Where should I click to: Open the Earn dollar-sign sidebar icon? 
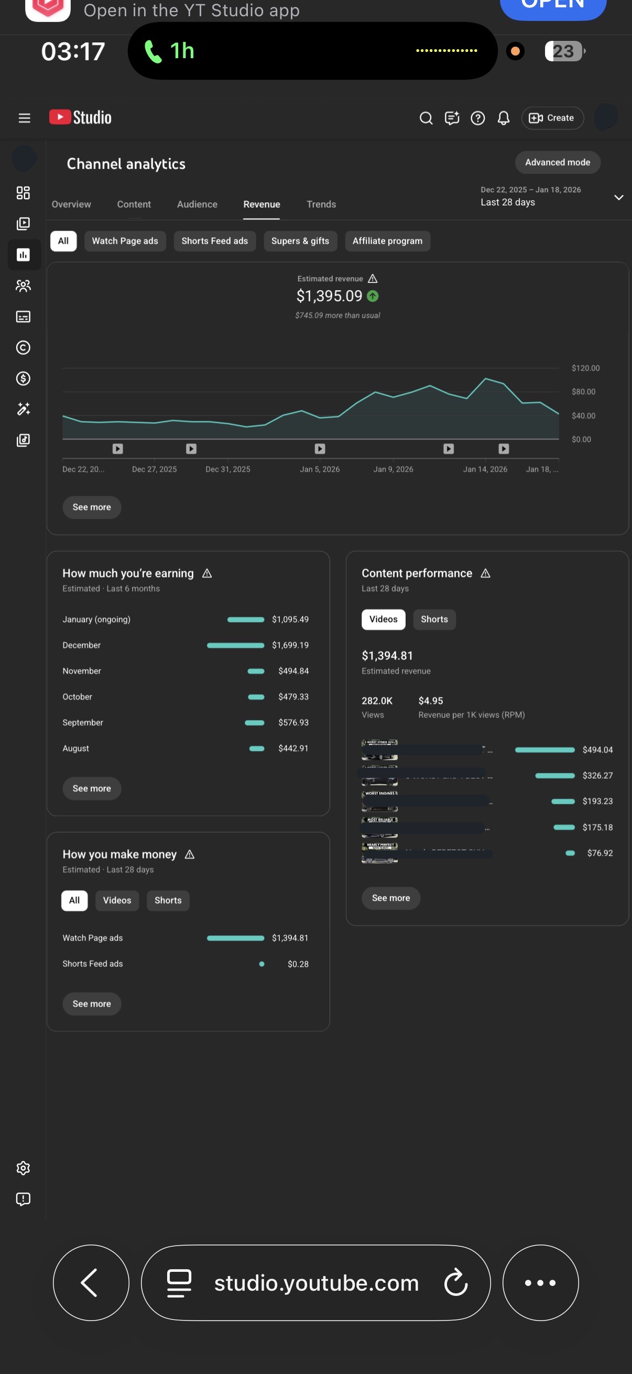click(x=23, y=379)
